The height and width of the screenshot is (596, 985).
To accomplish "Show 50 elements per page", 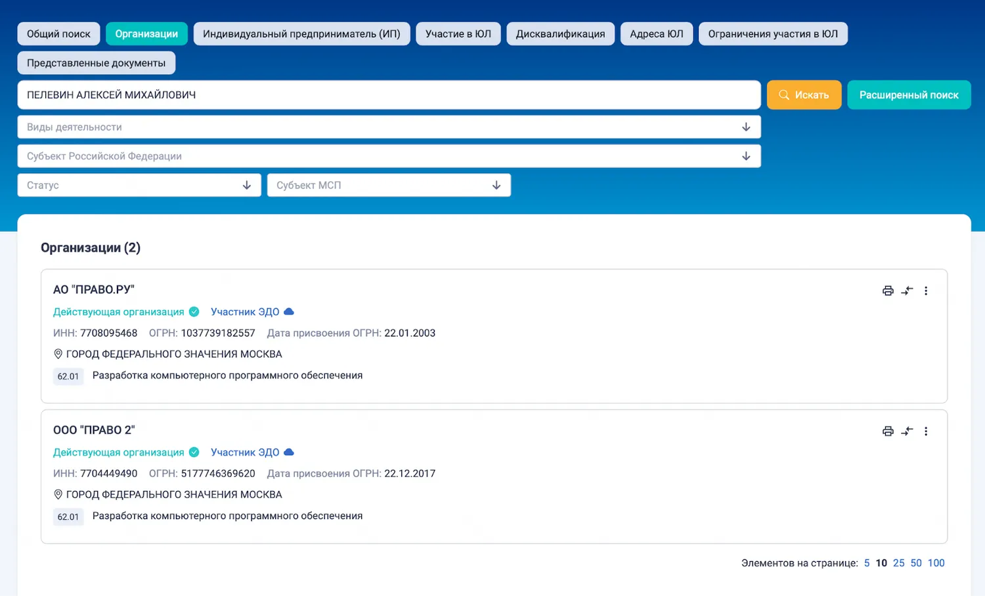I will 916,563.
